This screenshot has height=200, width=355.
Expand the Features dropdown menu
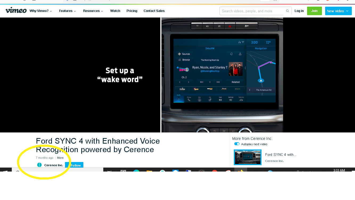pos(68,11)
